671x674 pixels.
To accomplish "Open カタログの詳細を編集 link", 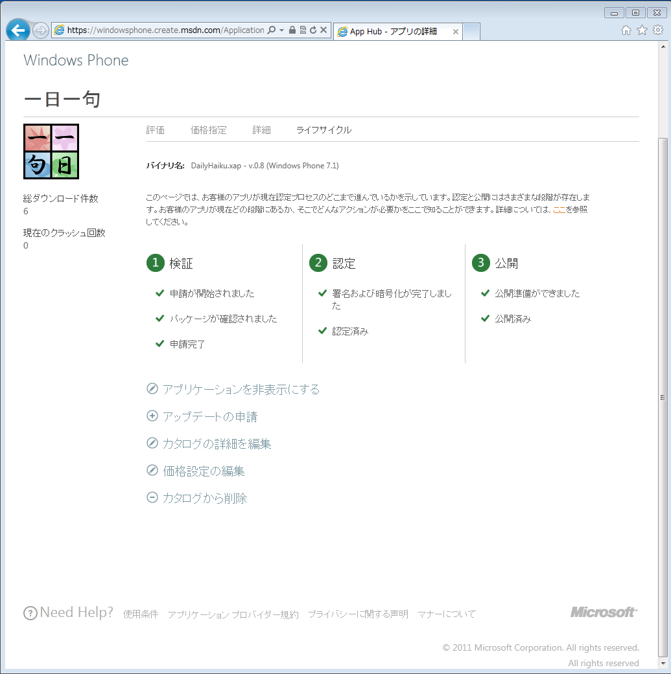I will tap(217, 444).
